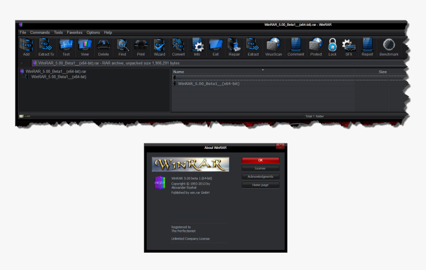Click the Print toolbar icon
The image size is (426, 270).
click(x=141, y=47)
